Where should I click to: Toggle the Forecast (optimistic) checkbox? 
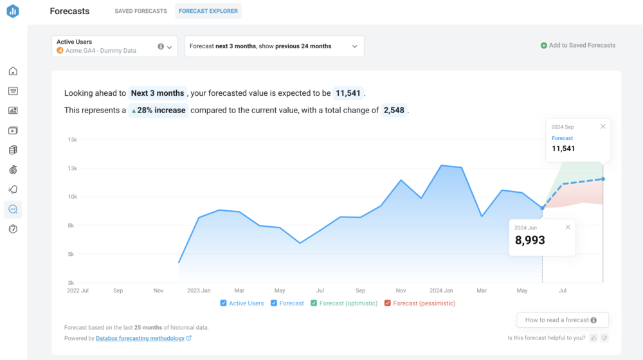point(314,303)
